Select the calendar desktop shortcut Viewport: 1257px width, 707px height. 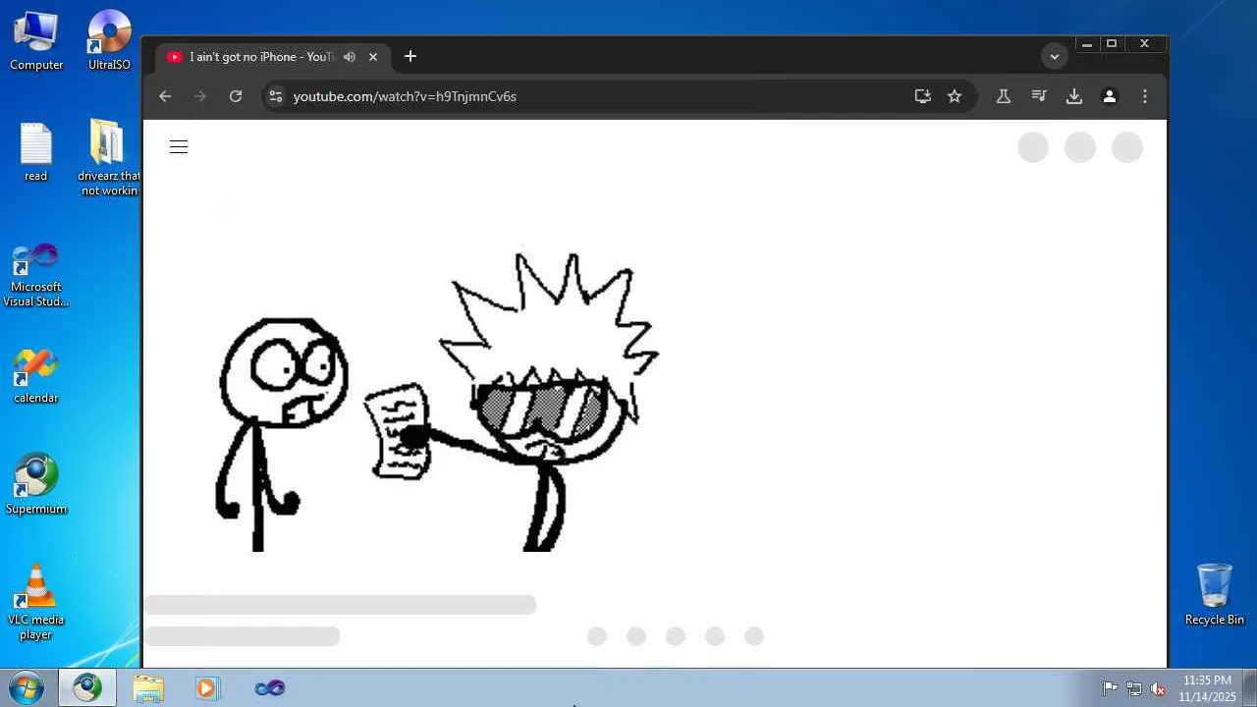[36, 377]
